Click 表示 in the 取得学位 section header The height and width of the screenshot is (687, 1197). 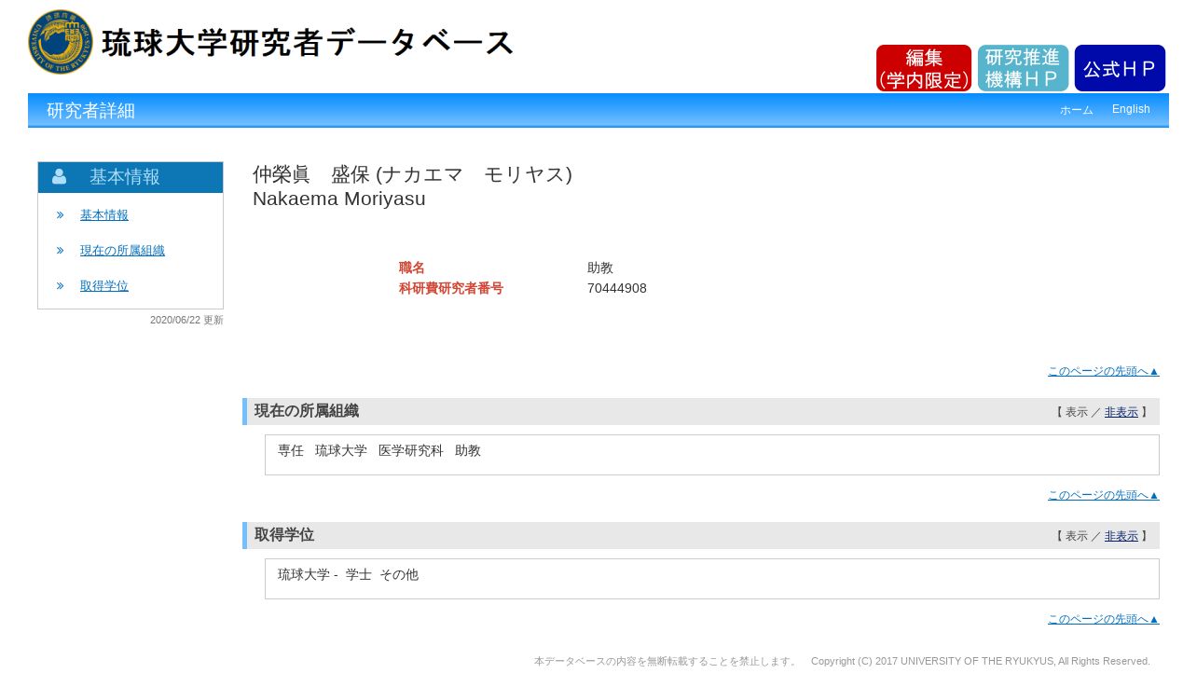point(1076,536)
